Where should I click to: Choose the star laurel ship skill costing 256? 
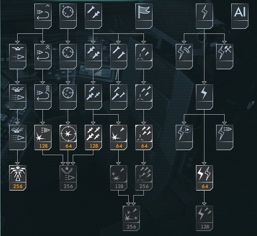click(x=68, y=178)
